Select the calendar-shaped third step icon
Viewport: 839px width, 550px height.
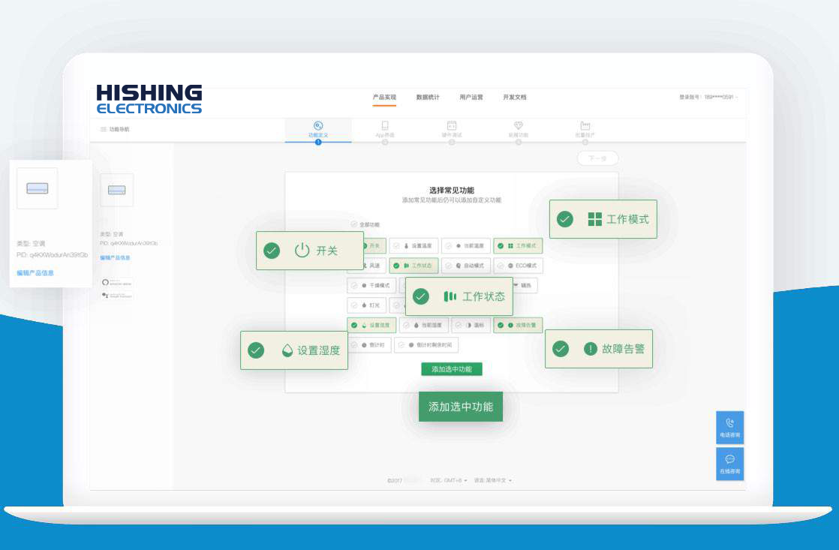pos(452,126)
